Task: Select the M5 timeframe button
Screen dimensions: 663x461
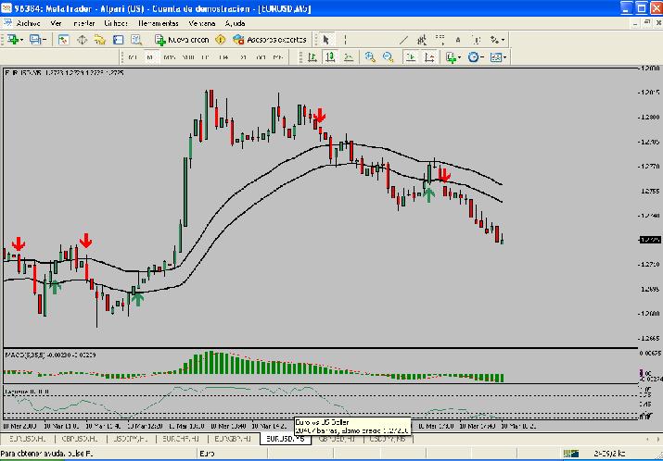Action: [149, 57]
